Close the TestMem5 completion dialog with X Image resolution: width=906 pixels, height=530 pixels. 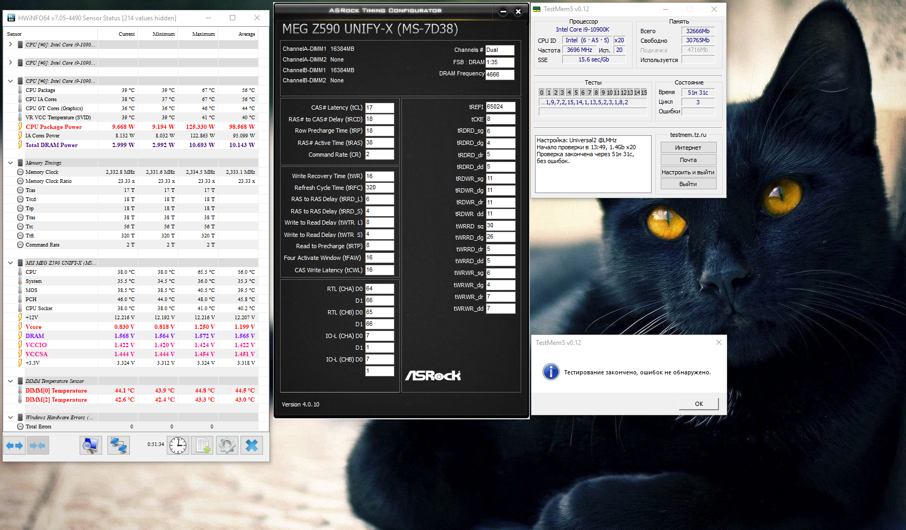click(719, 342)
